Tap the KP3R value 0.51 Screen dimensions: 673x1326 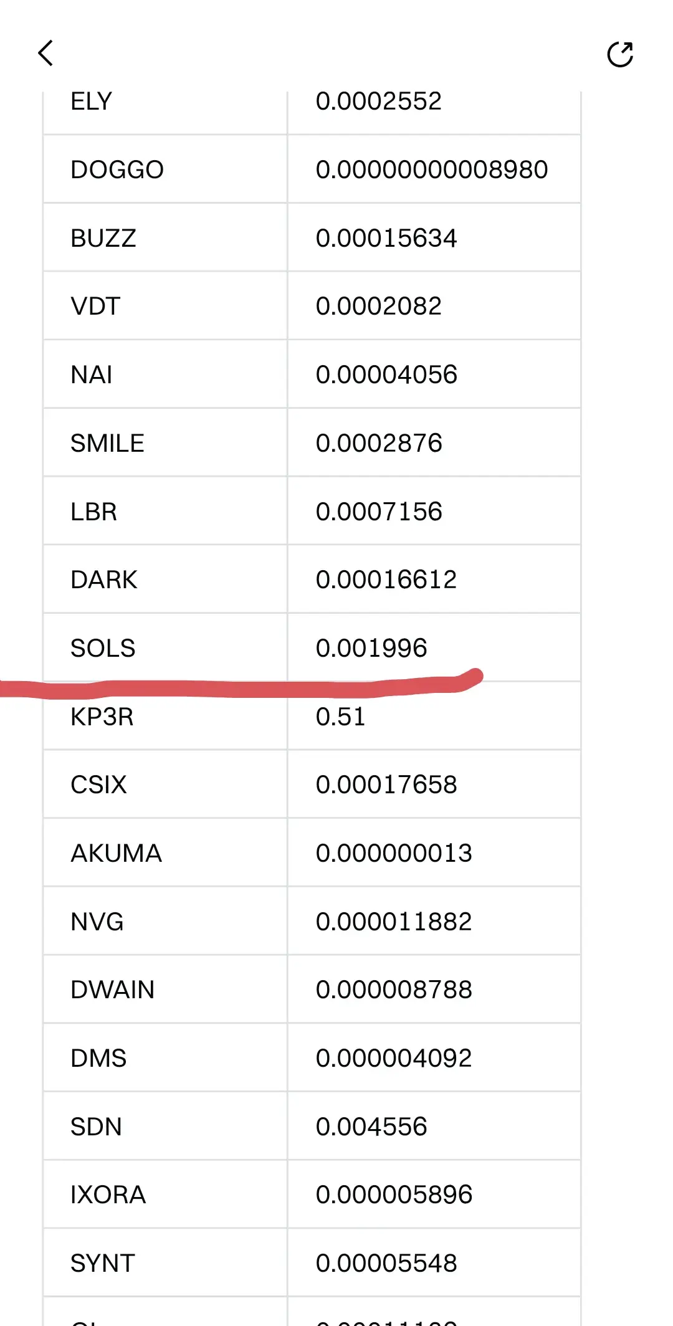(340, 717)
